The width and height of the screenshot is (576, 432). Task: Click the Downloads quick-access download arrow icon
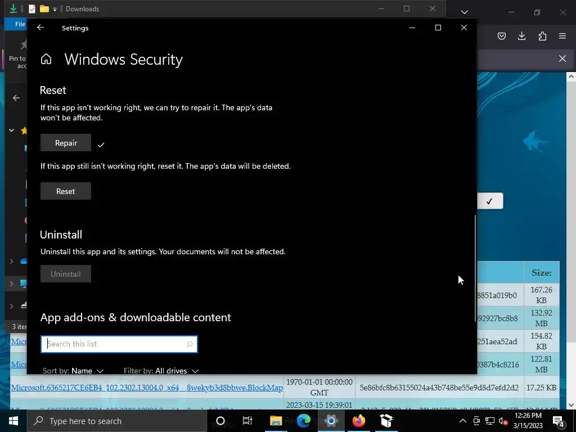point(13,8)
